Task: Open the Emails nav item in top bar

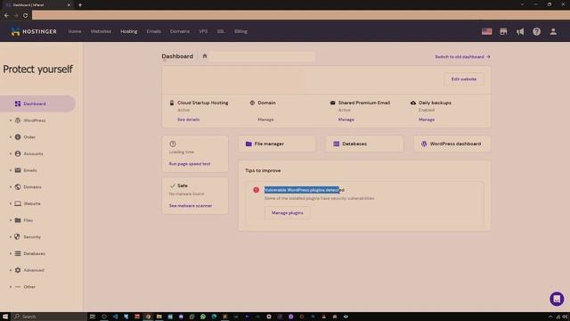Action: click(x=154, y=32)
